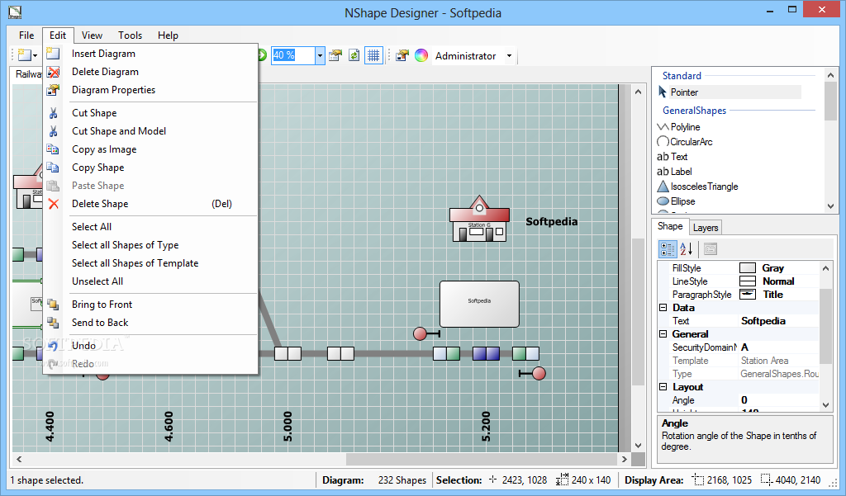Click the red X Delete Shape icon

tap(53, 204)
